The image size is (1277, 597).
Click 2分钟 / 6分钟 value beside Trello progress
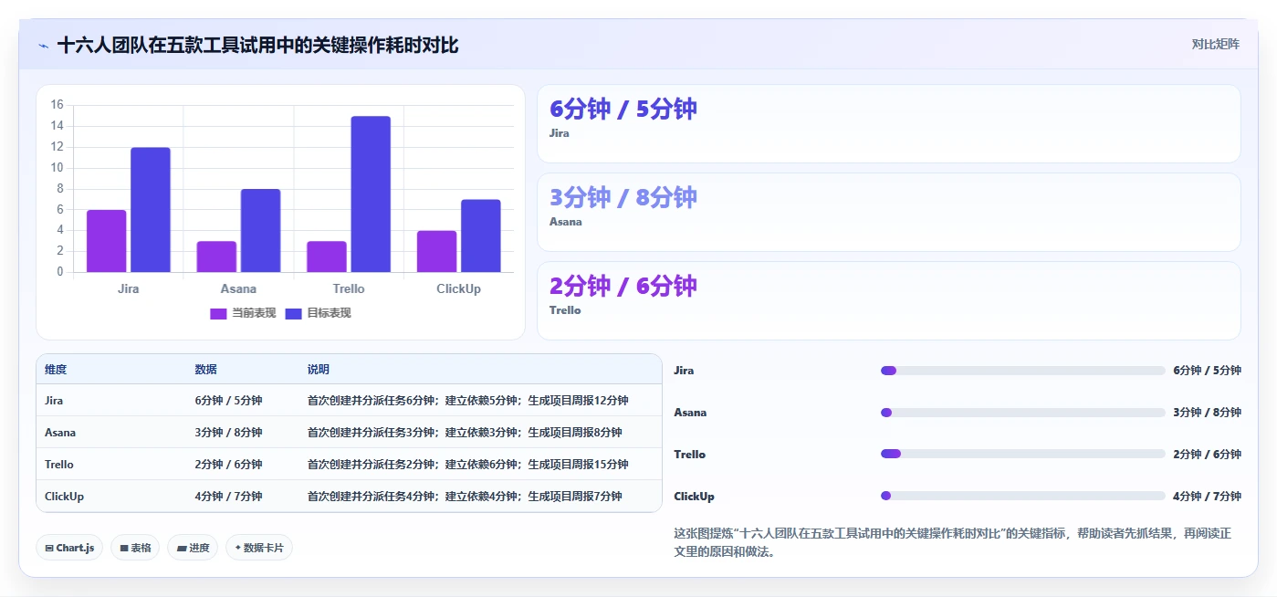tap(1207, 455)
